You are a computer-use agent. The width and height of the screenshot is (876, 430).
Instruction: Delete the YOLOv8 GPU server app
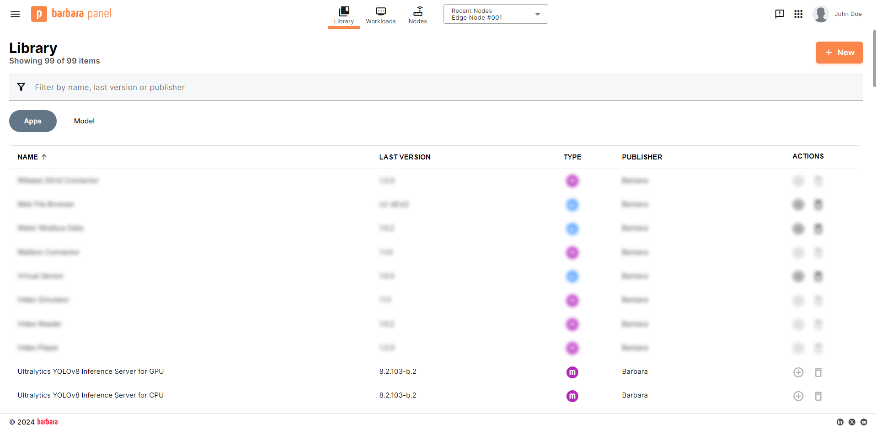click(x=818, y=372)
